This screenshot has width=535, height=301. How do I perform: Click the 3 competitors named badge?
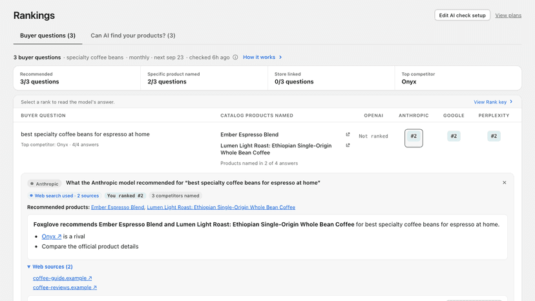(x=175, y=196)
